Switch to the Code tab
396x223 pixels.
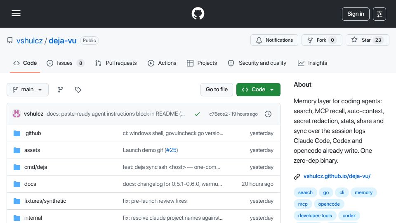click(x=25, y=63)
